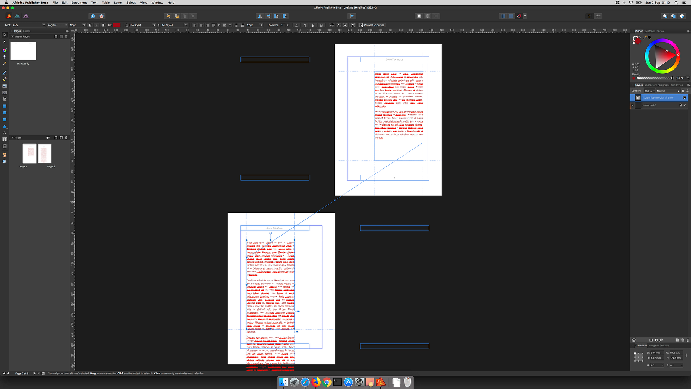Switch to the Affinity Designer persona icon
Viewport: 691px width, 389px height.
point(17,16)
